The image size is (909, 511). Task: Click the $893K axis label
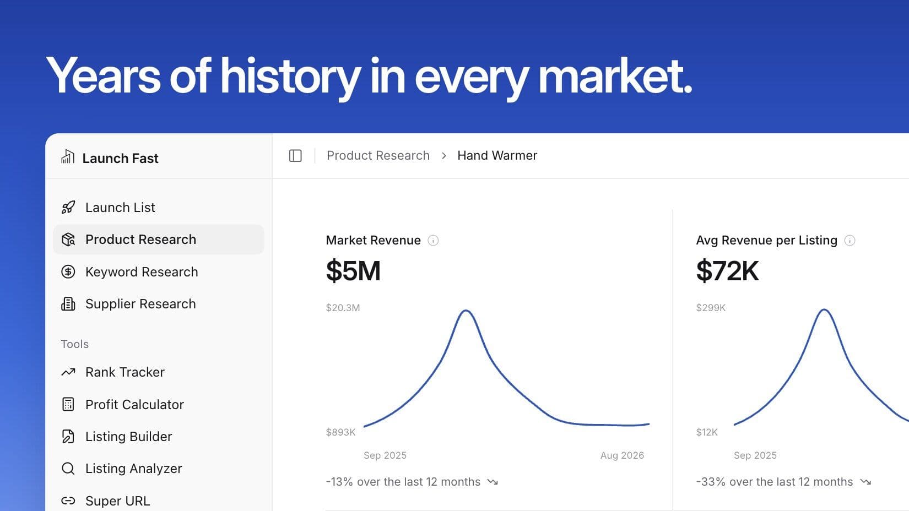(x=340, y=432)
